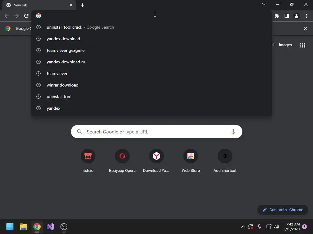
Task: Open File Explorer from the taskbar
Action: tap(23, 227)
